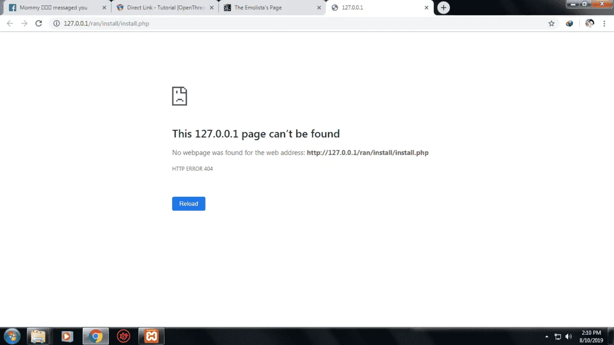Image resolution: width=614 pixels, height=345 pixels.
Task: Reload the page using the toolbar refresh icon
Action: [38, 24]
